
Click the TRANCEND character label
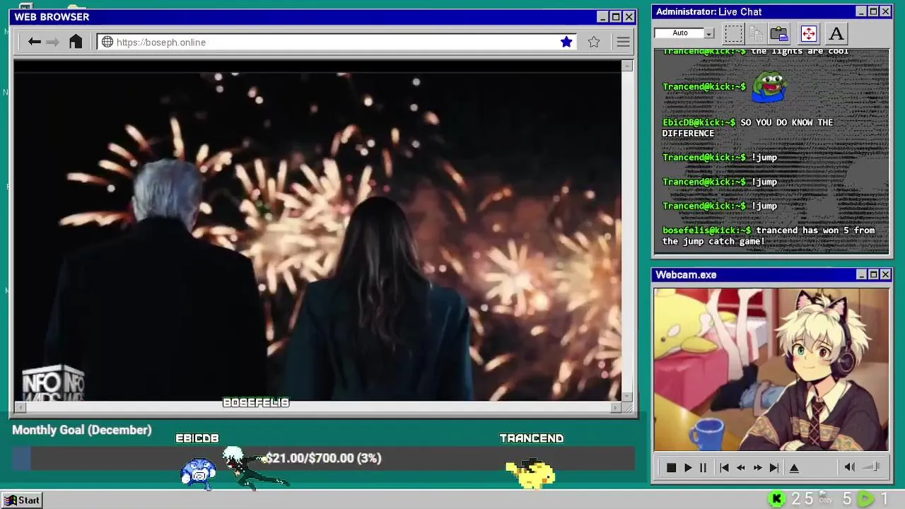pyautogui.click(x=532, y=438)
